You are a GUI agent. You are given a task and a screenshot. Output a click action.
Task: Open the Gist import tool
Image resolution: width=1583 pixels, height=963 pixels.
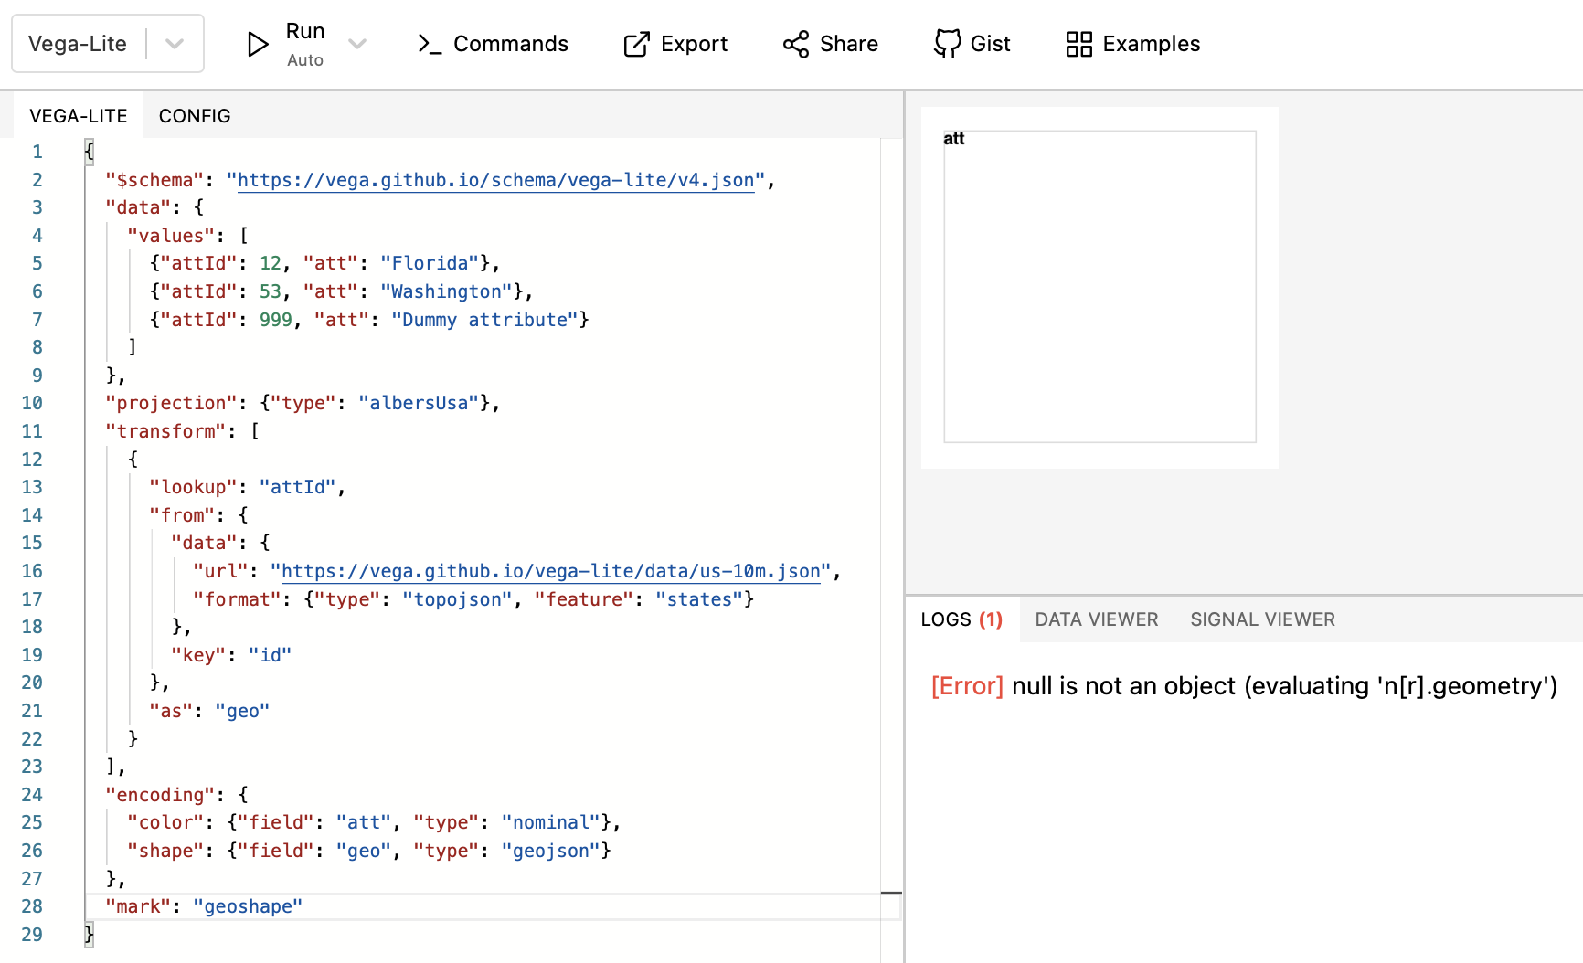point(972,43)
